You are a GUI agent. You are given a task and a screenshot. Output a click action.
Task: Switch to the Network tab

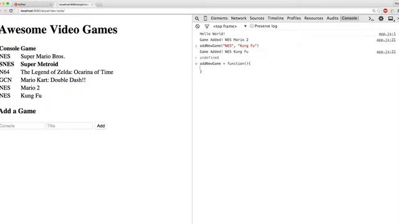[239, 18]
